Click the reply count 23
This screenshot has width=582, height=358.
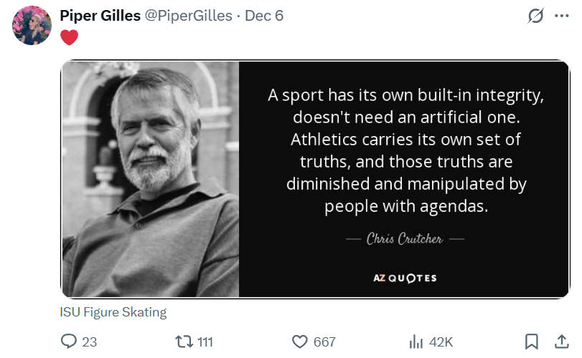[89, 342]
